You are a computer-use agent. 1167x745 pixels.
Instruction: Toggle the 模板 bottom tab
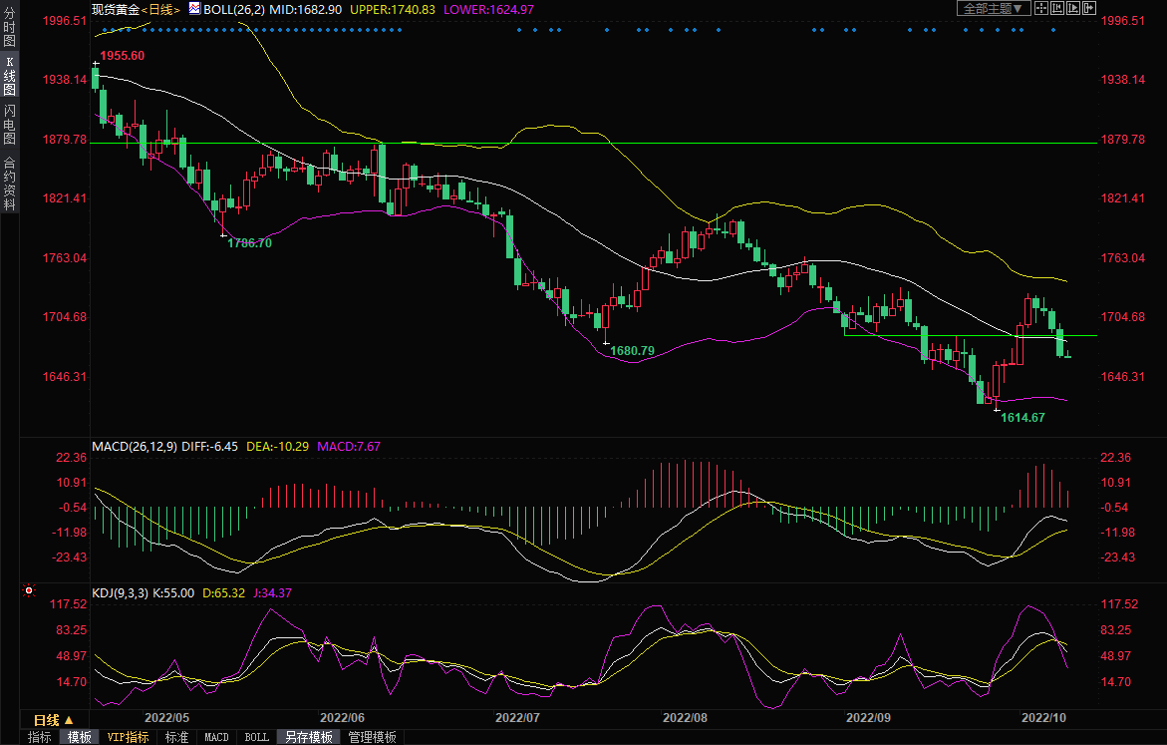(79, 737)
